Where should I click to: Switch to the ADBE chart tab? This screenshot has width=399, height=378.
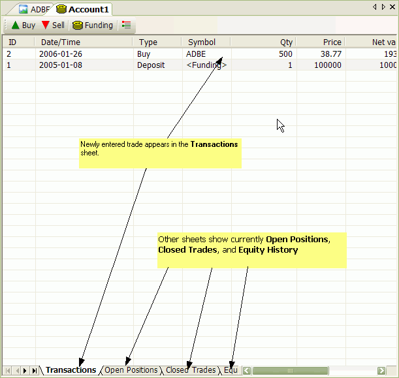pos(34,9)
